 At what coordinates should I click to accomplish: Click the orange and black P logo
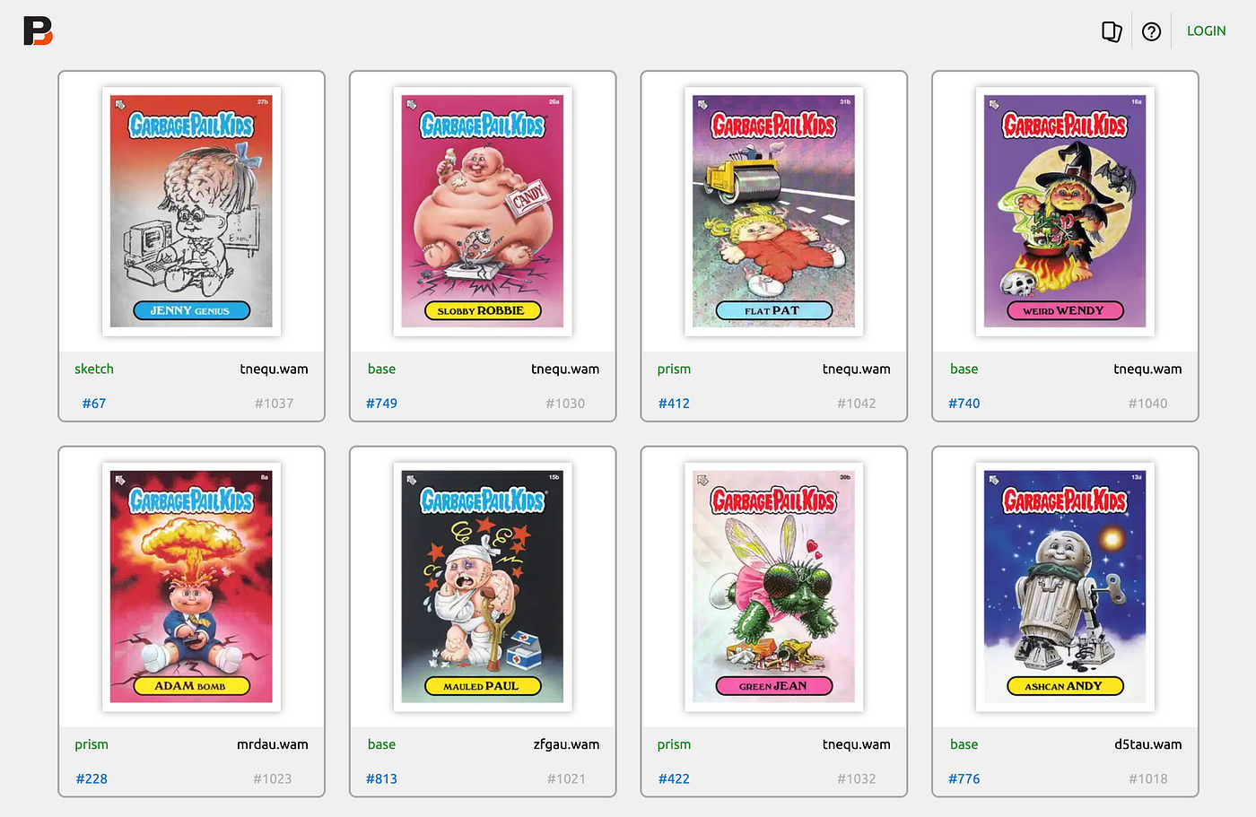(x=38, y=31)
